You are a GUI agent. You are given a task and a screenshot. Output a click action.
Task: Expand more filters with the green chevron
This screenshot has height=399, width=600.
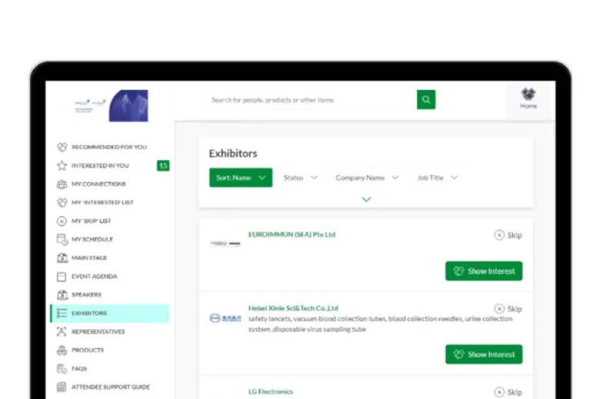(366, 199)
